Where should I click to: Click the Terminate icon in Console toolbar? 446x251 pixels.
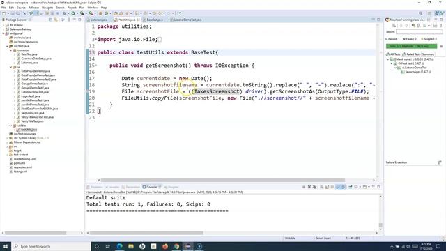coord(304,187)
